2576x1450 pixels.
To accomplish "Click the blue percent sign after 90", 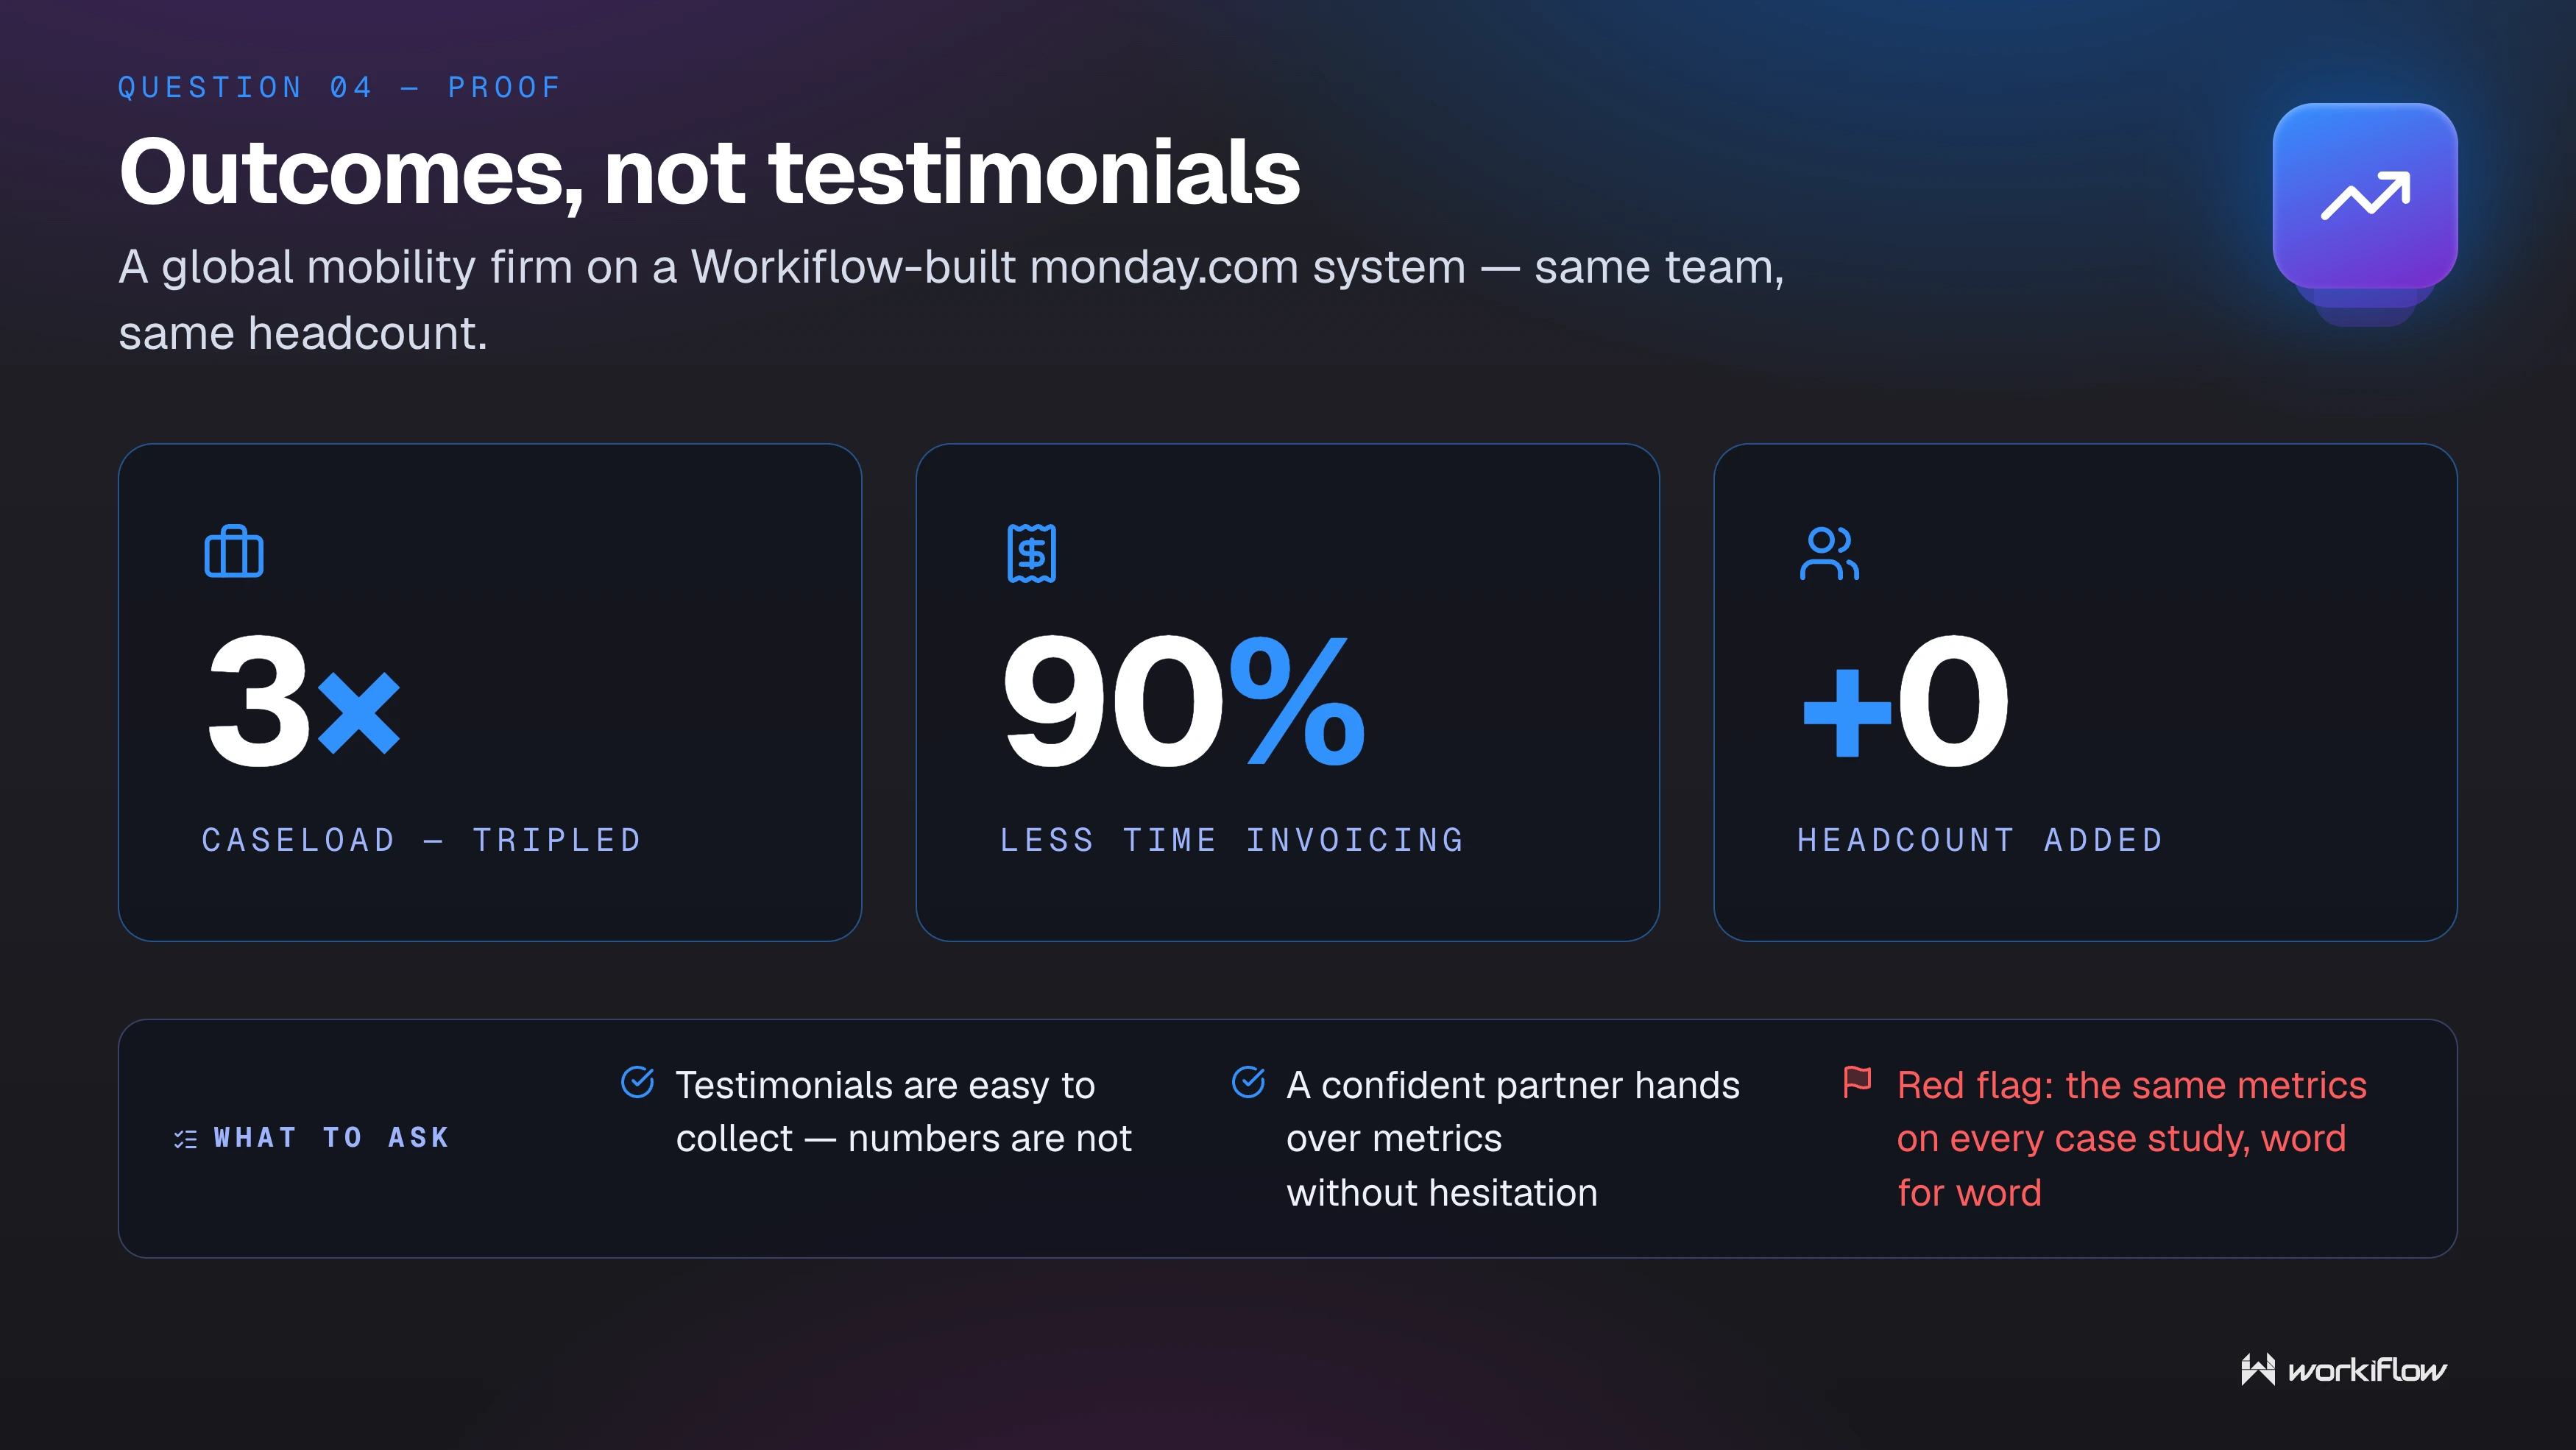I will [1297, 701].
